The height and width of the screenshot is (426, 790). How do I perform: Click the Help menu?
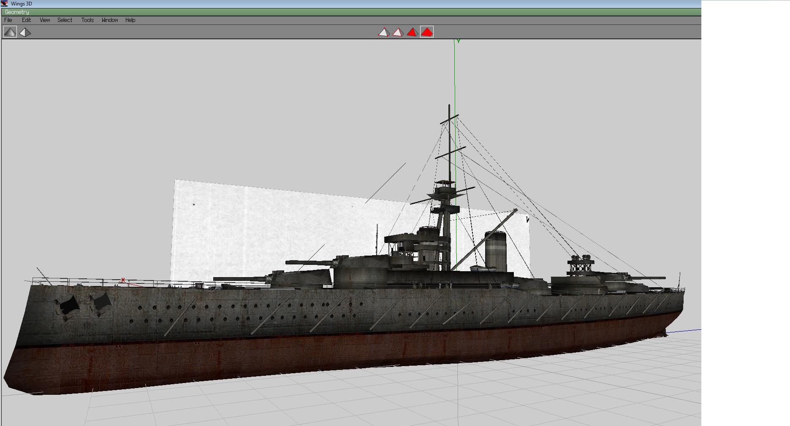tap(130, 20)
